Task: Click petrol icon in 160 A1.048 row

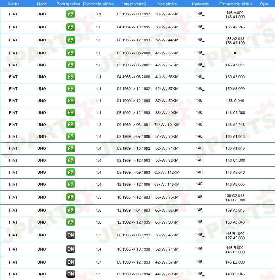Action: [70, 148]
